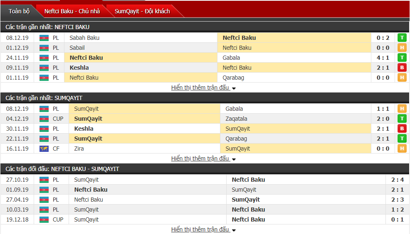The image size is (410, 234).
Task: Click Qarabag in the 01.11.19 row
Action: tap(233, 78)
